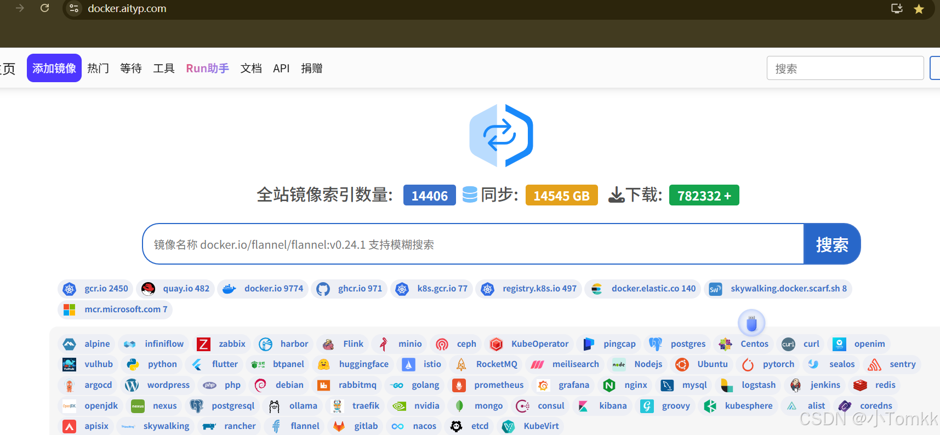The height and width of the screenshot is (435, 940).
Task: Open the 添加镜像 nav item
Action: tap(54, 68)
